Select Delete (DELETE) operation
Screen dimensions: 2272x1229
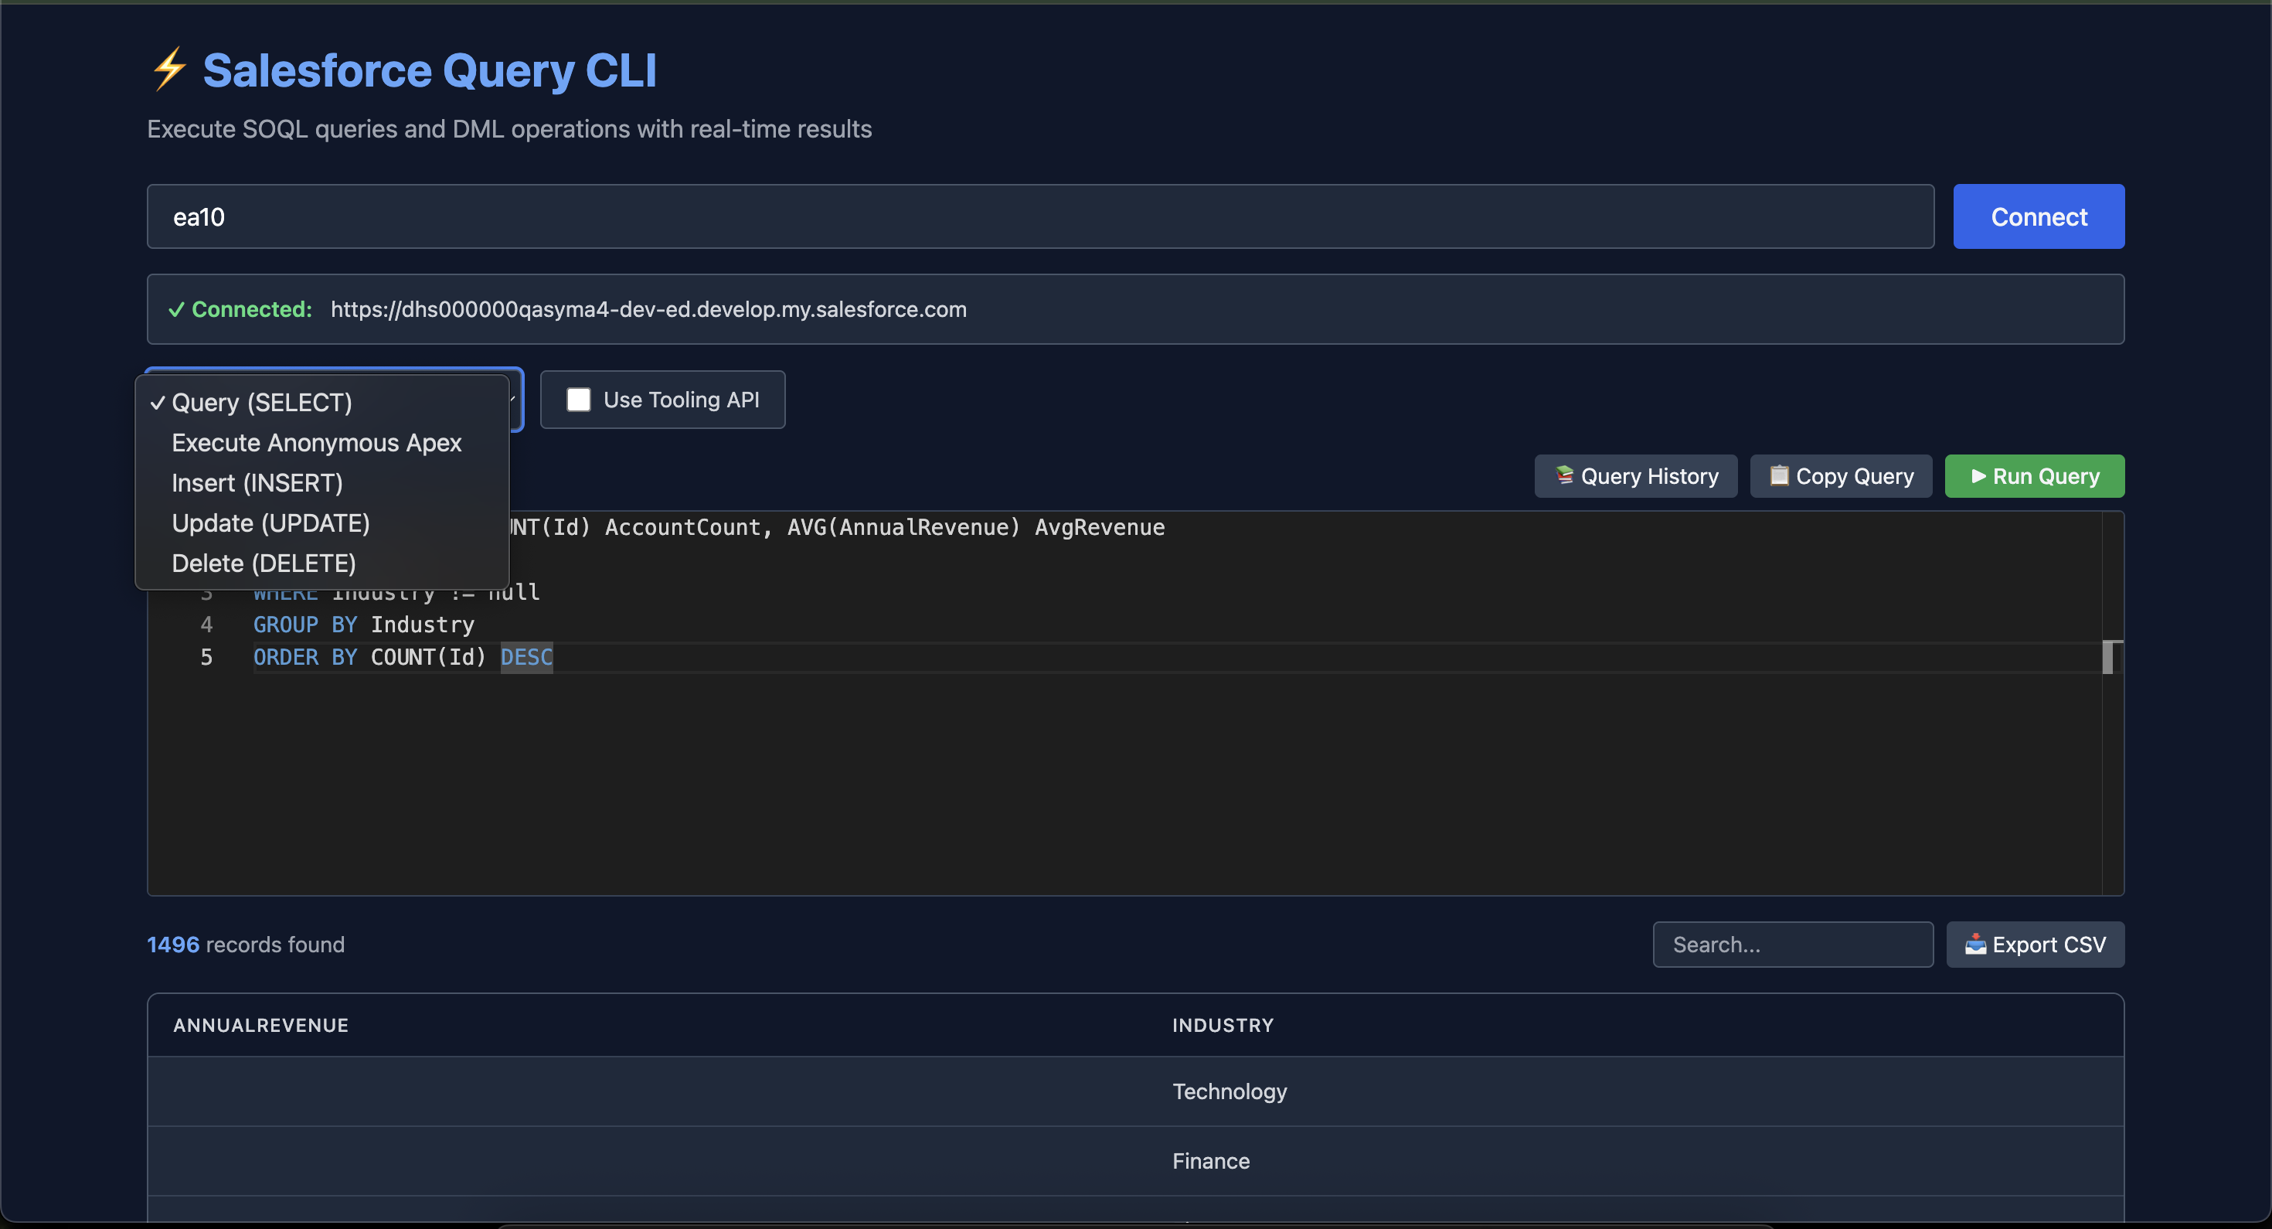click(x=263, y=563)
